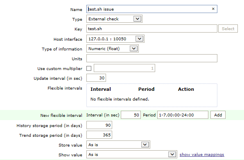Click the Period column header in the table
This screenshot has height=160, width=244.
(146, 89)
